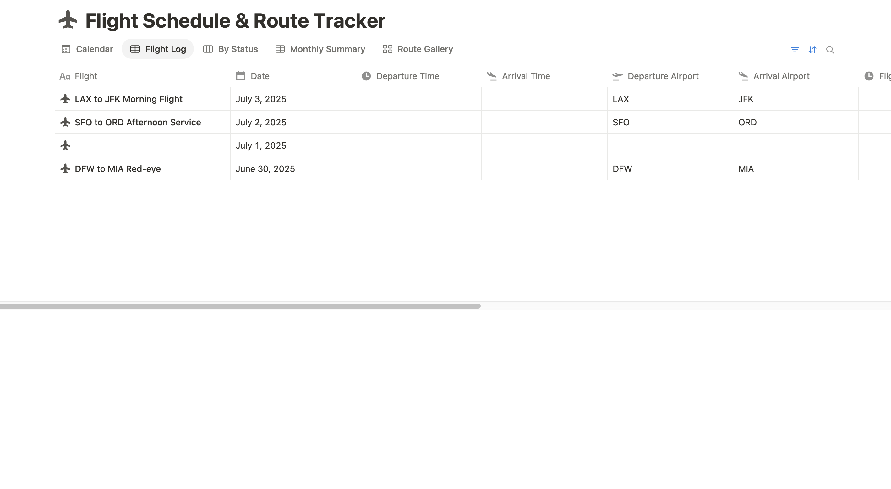Click the Aa icon in the Flight column header
The height and width of the screenshot is (489, 891).
(64, 76)
